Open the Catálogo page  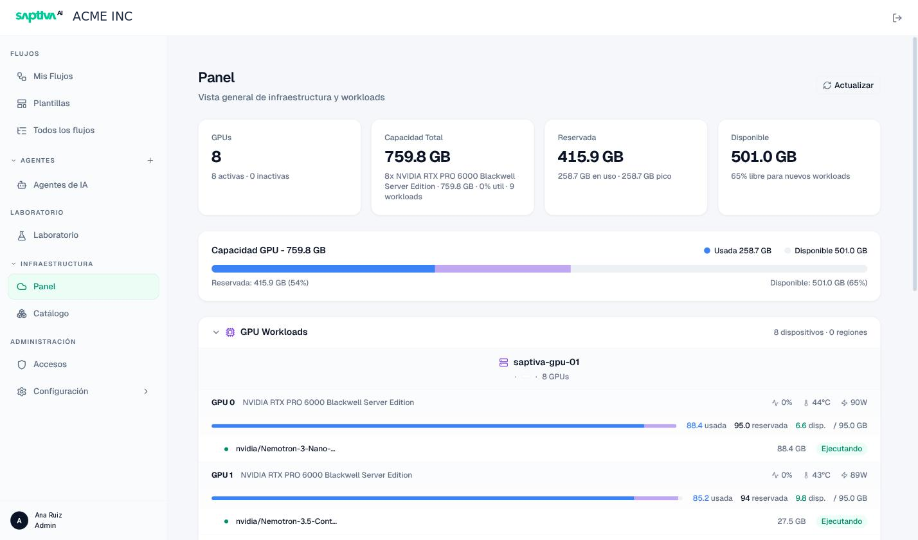coord(84,314)
